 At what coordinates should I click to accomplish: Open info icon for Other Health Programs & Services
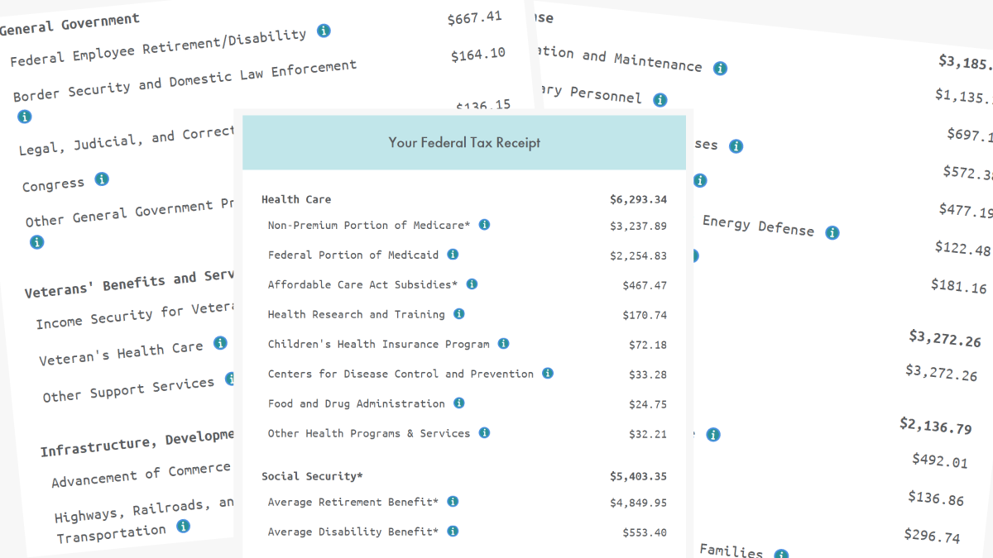(484, 433)
